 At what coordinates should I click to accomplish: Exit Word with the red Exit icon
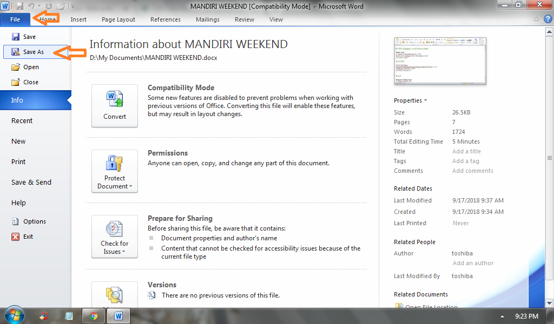16,237
